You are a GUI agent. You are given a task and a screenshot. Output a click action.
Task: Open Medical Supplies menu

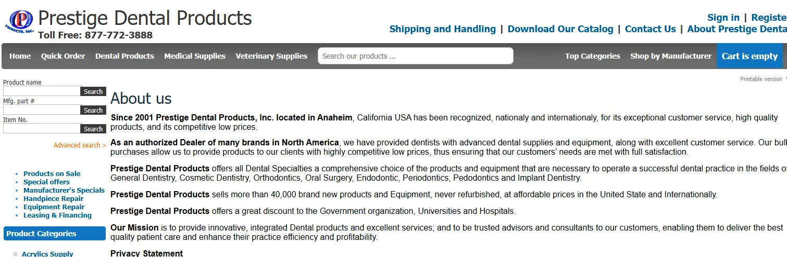195,56
